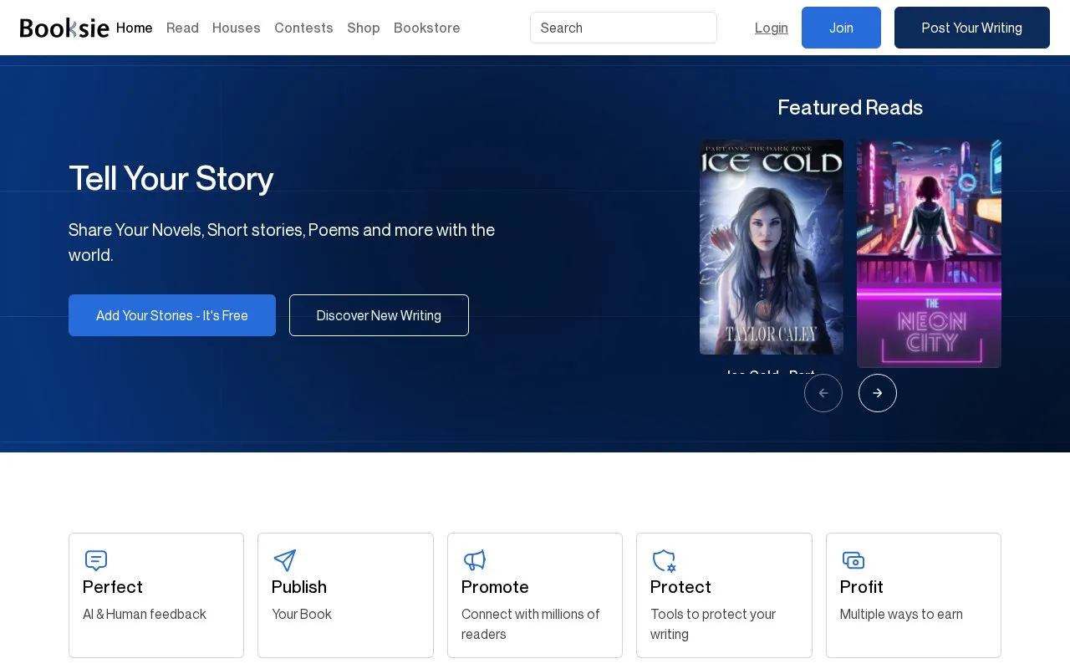Click 'Connect with millions of readers' text
Viewport: 1070px width, 669px height.
click(531, 624)
